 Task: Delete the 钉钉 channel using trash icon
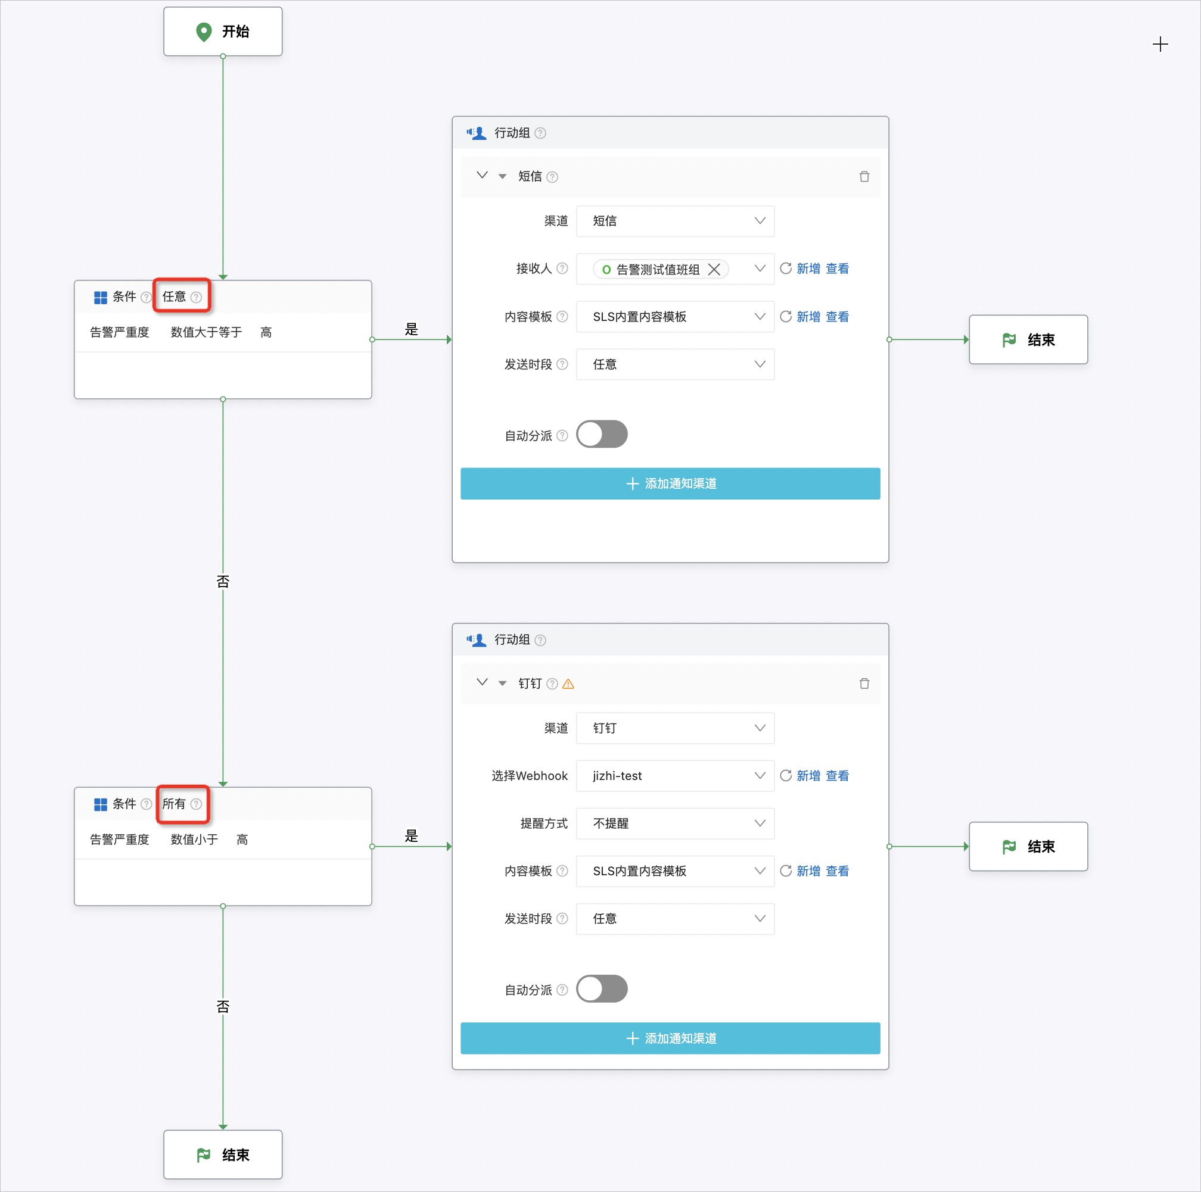pyautogui.click(x=864, y=684)
